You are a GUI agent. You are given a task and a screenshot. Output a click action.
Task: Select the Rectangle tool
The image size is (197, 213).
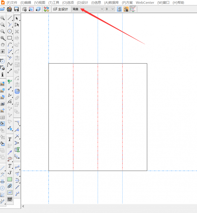tap(10, 38)
